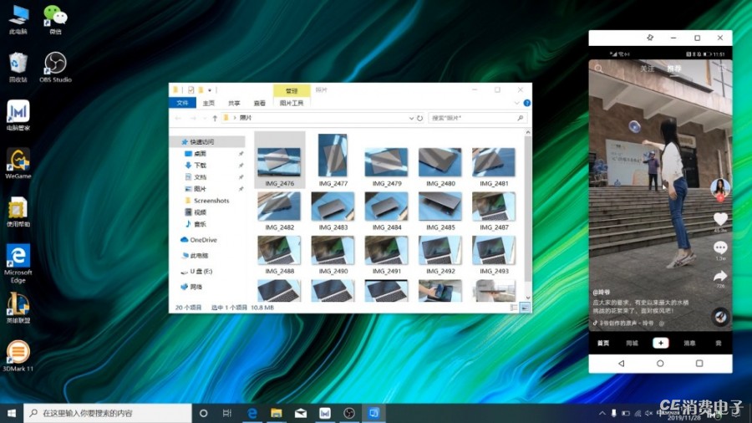This screenshot has width=752, height=423.
Task: Open the usage help desktop icon
Action: click(18, 211)
